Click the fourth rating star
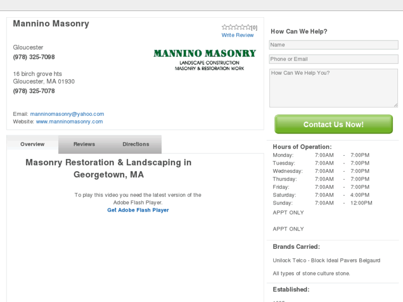The width and height of the screenshot is (403, 302). (242, 27)
